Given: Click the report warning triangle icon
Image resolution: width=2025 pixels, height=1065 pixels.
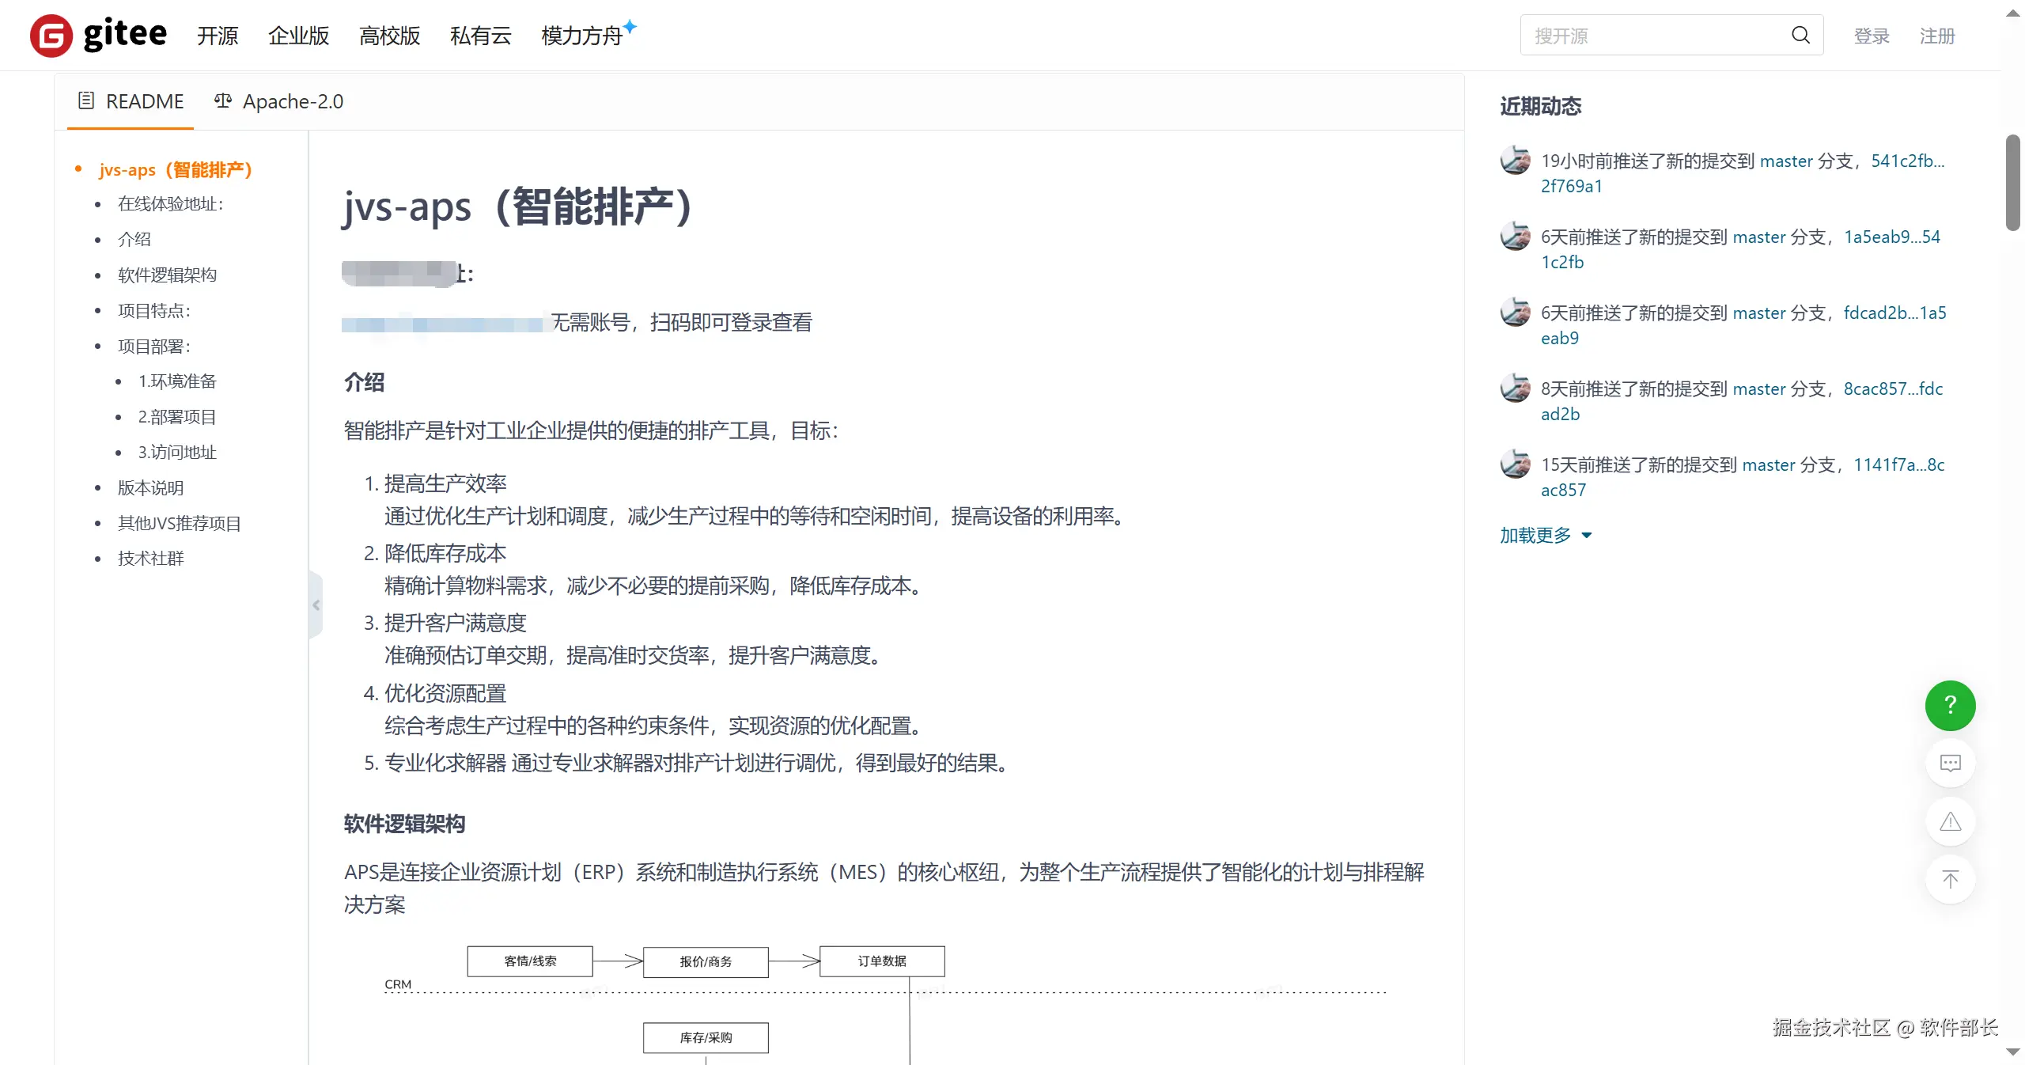Looking at the screenshot, I should pos(1950,821).
